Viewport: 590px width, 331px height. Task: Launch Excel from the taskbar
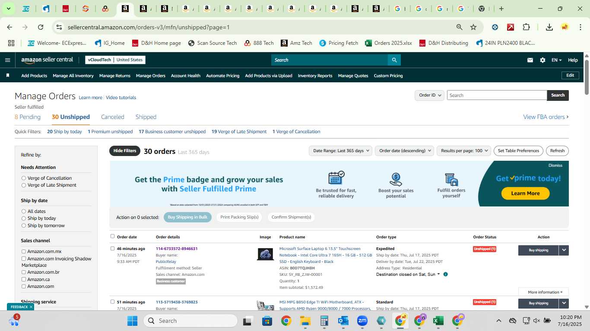tap(438, 321)
